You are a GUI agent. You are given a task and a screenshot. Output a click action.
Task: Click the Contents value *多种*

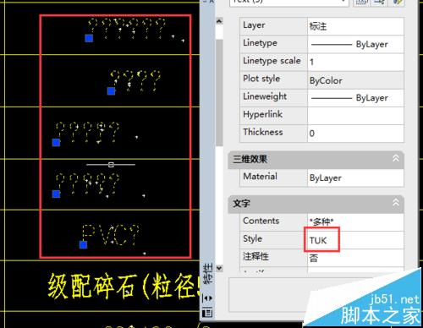click(355, 222)
